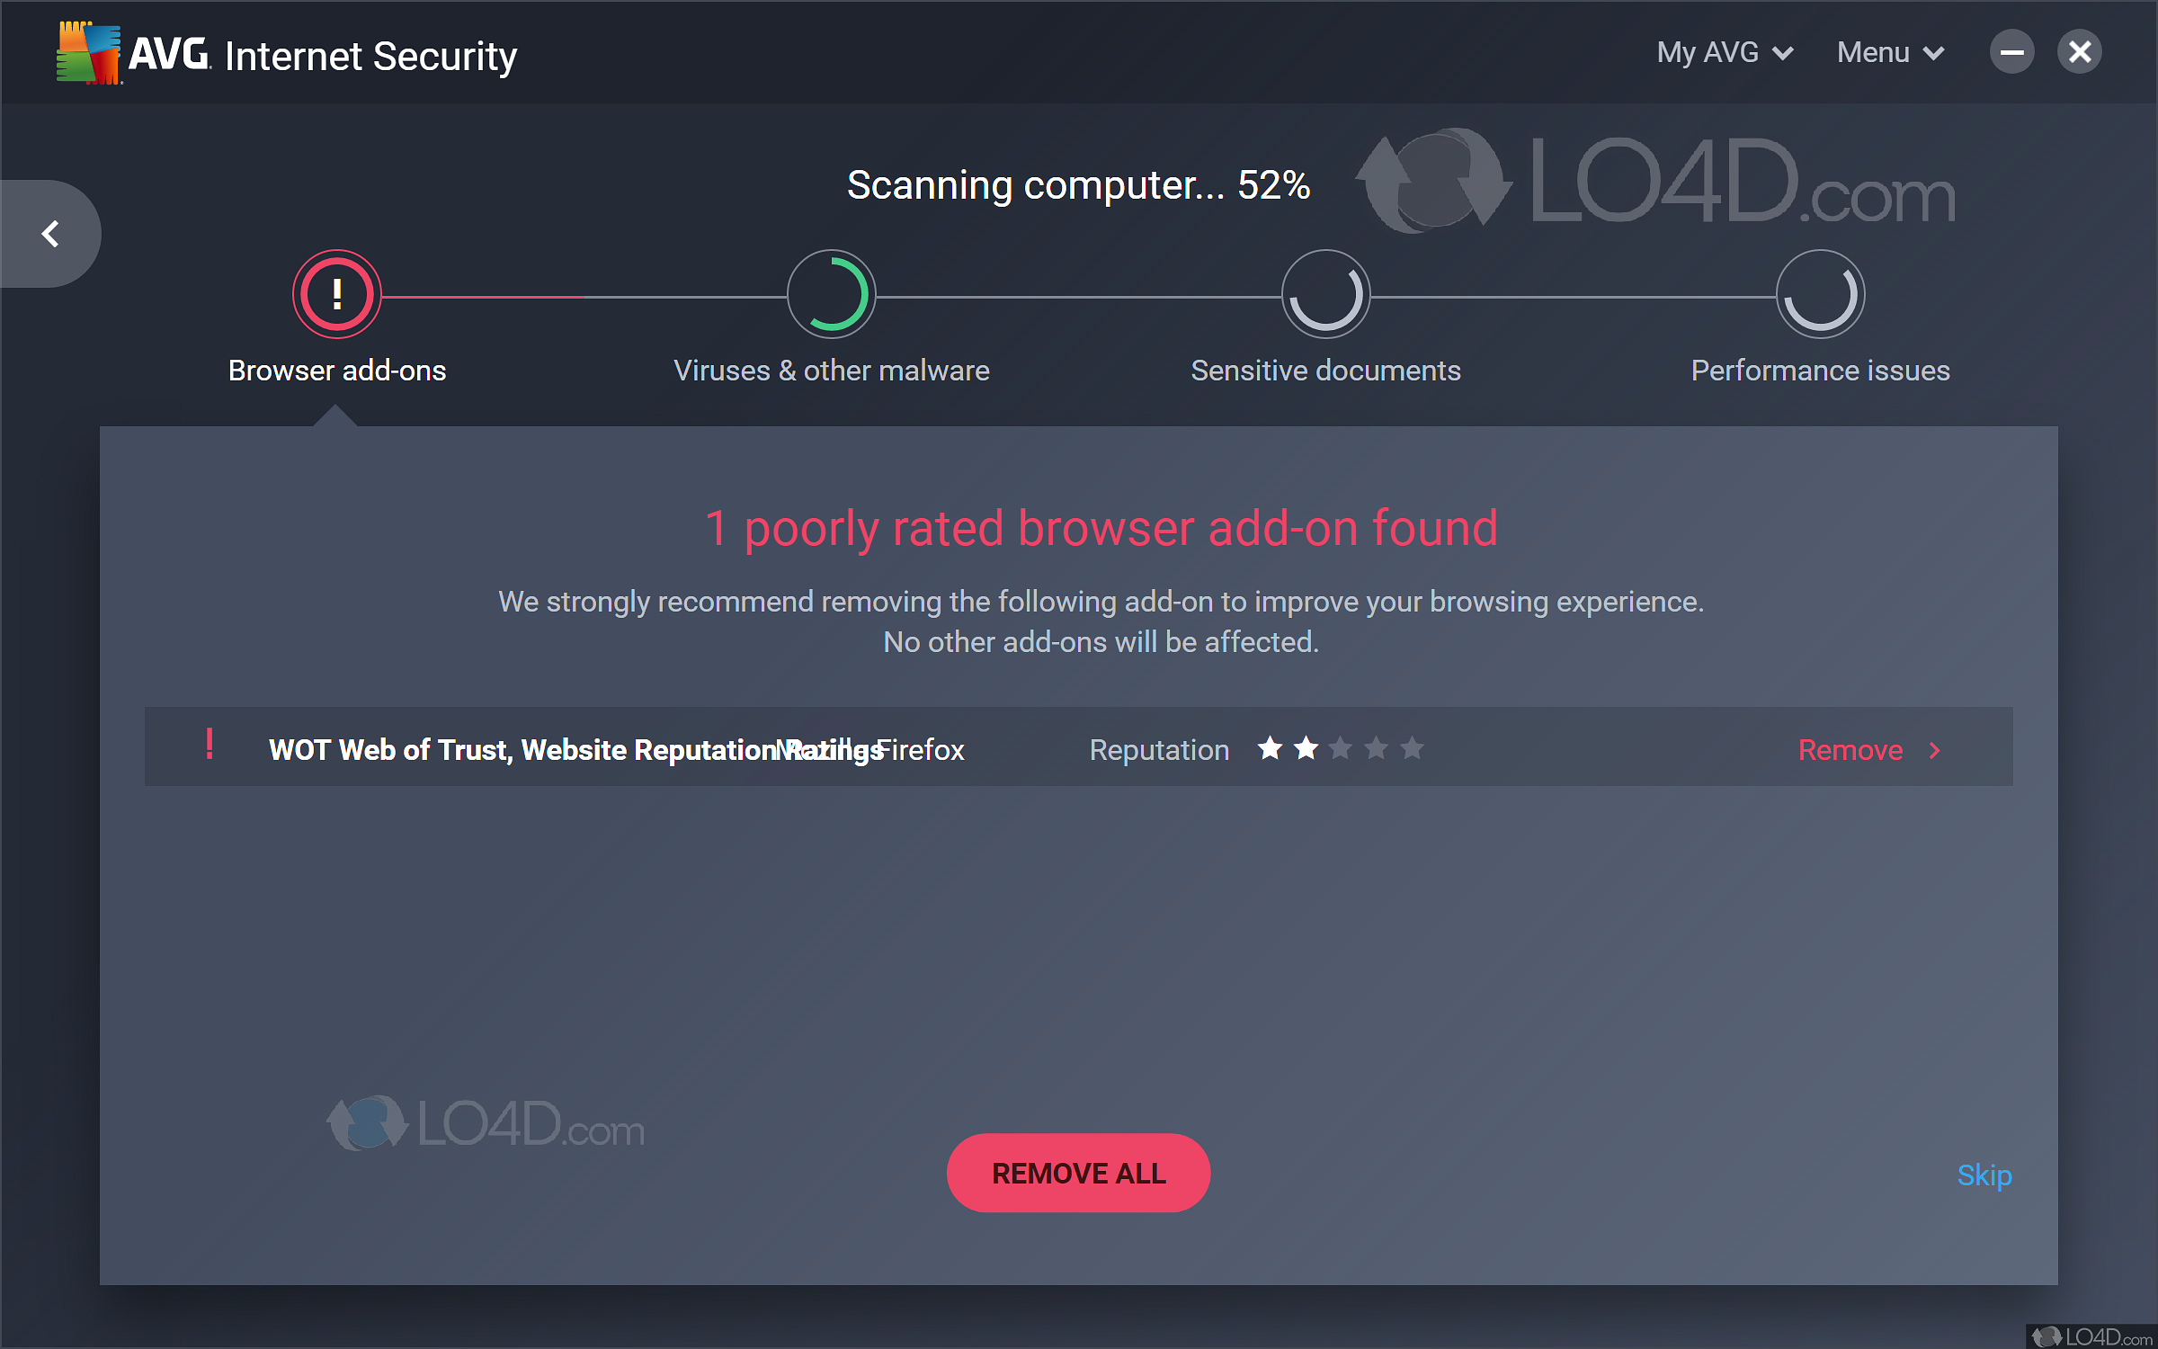
Task: Click the reputation star rating
Action: pos(1340,748)
